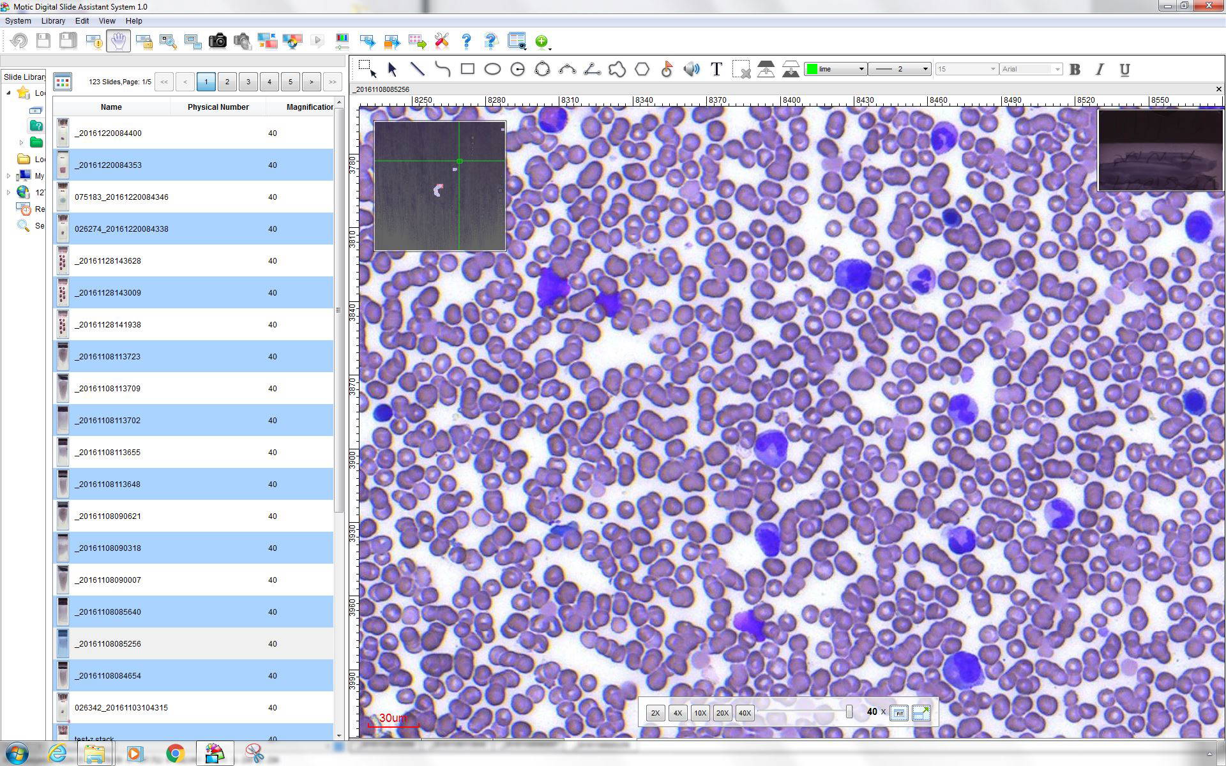This screenshot has height=766, width=1226.
Task: Open the line width dropdown showing 2
Action: 924,69
